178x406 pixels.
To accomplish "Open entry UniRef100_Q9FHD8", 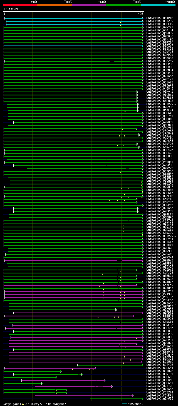I will [160, 156].
